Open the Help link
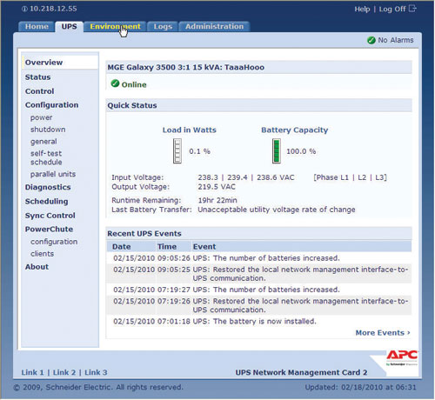The height and width of the screenshot is (400, 435). [x=362, y=10]
